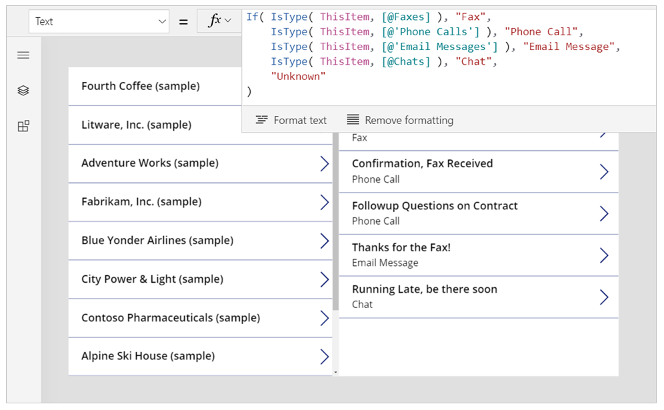Select Running Late, be there soon activity
664x410 pixels.
pyautogui.click(x=479, y=297)
